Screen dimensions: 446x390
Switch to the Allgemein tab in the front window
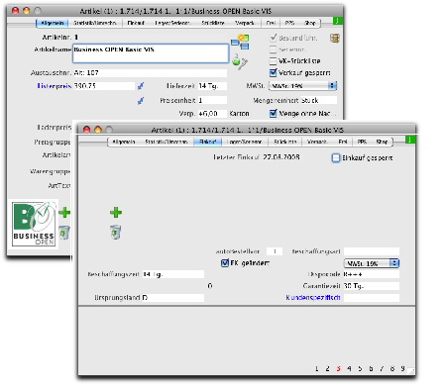click(124, 142)
